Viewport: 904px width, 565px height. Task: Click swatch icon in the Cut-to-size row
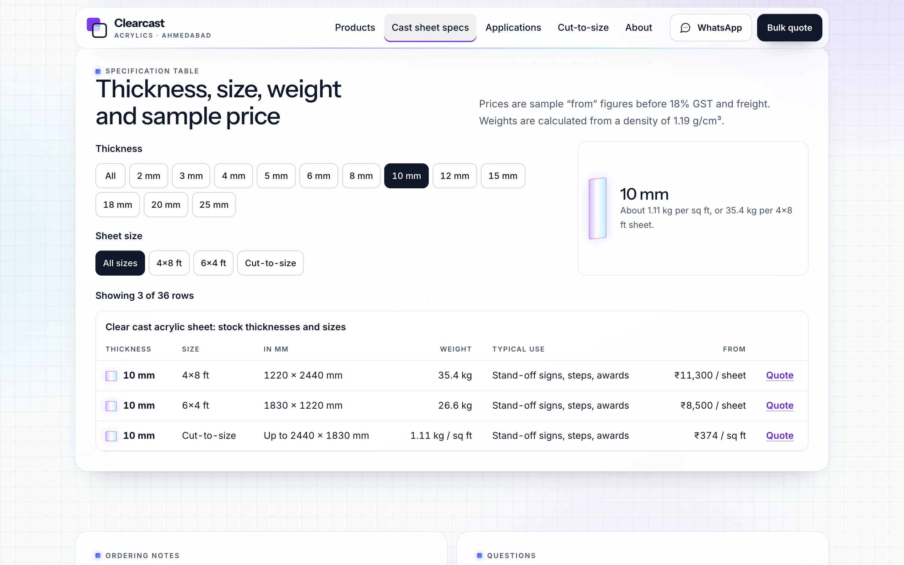coord(111,436)
